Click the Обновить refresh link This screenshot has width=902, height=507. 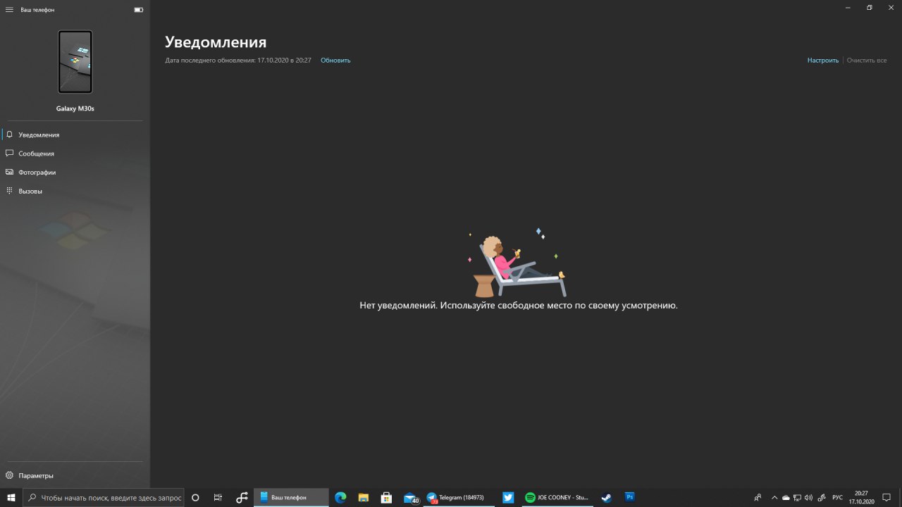pos(335,61)
